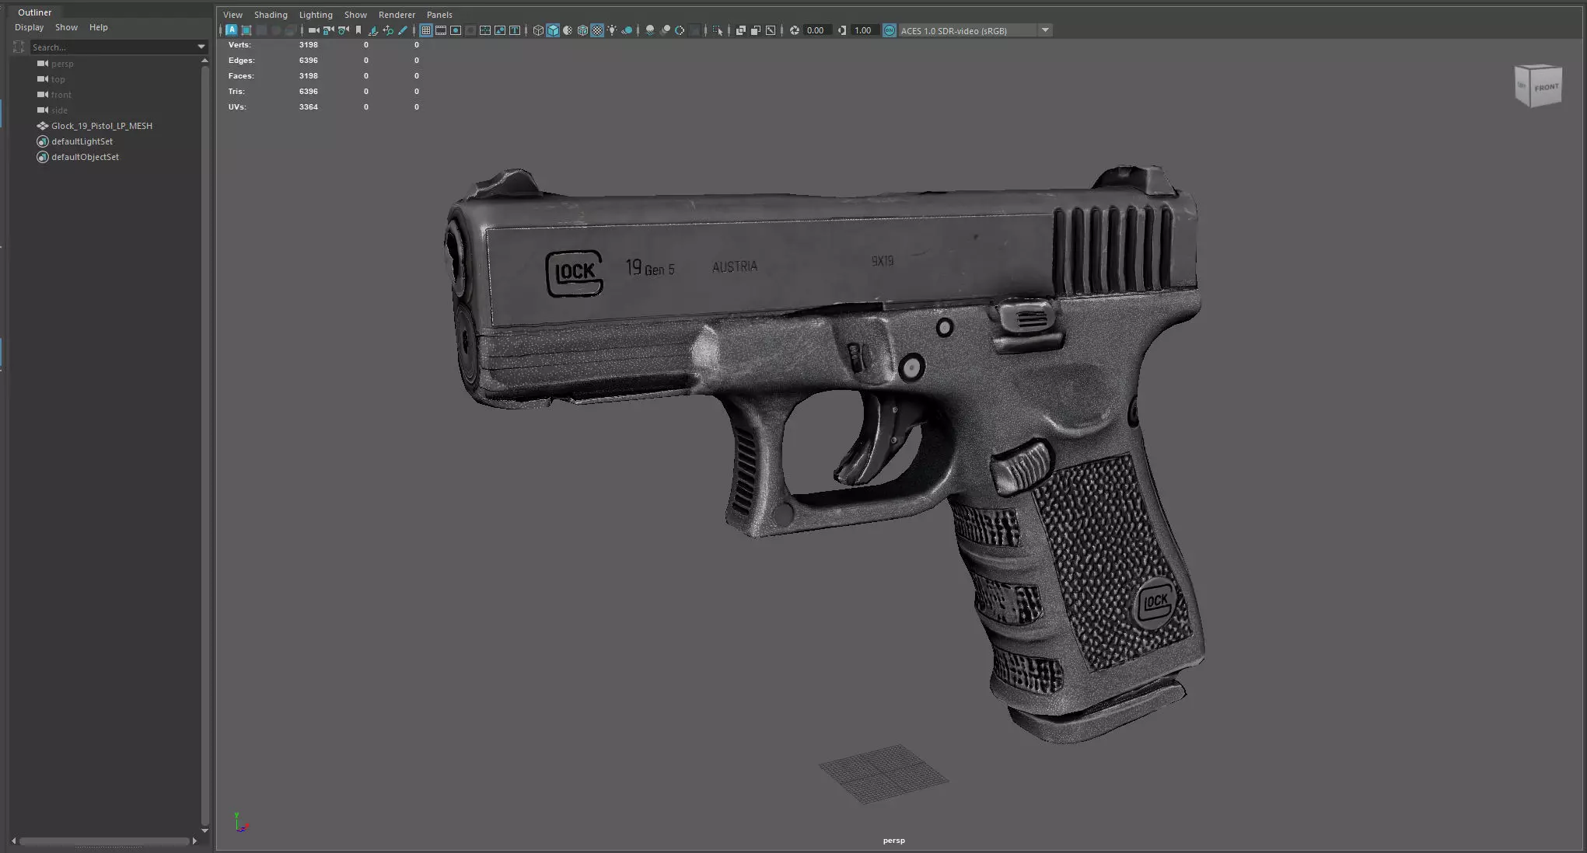
Task: Click the view transform dropdown arrow
Action: (1045, 30)
